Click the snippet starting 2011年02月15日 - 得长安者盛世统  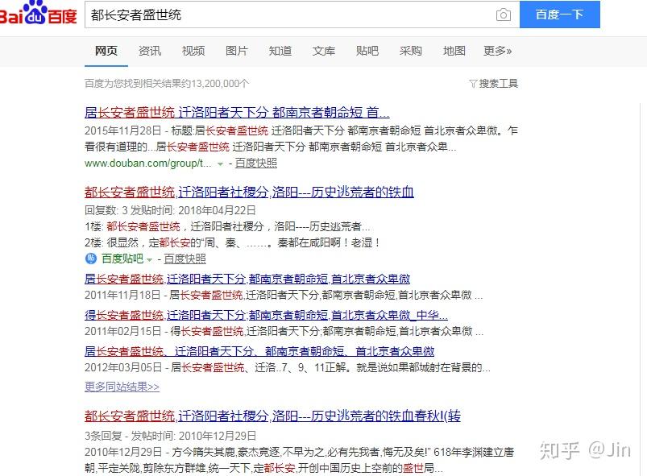point(284,331)
